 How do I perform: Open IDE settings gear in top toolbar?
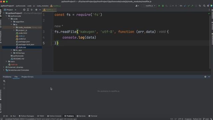[208, 6]
